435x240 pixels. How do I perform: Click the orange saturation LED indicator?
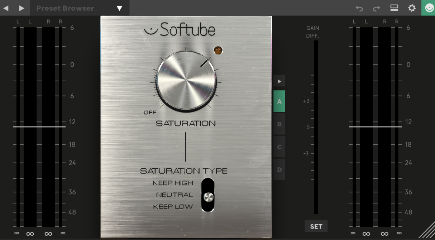(218, 51)
